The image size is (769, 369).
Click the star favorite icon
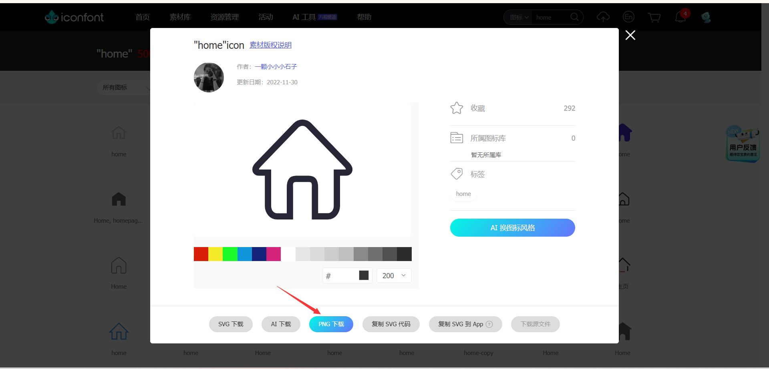[457, 108]
